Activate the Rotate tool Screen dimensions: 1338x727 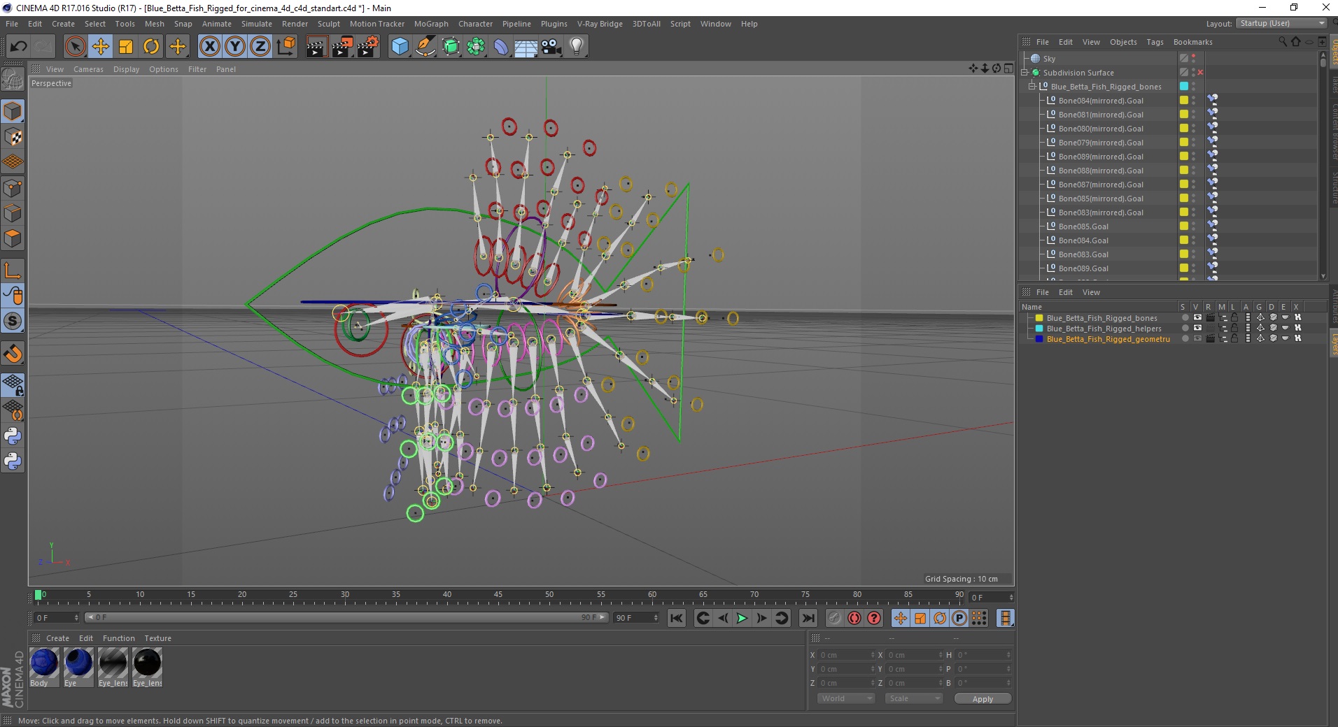(x=151, y=47)
